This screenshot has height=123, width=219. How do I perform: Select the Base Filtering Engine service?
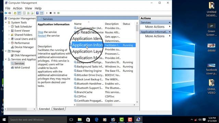tap(104, 71)
